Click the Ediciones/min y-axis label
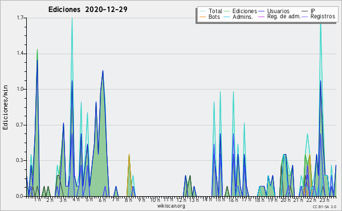Image resolution: width=342 pixels, height=211 pixels. [x=5, y=107]
